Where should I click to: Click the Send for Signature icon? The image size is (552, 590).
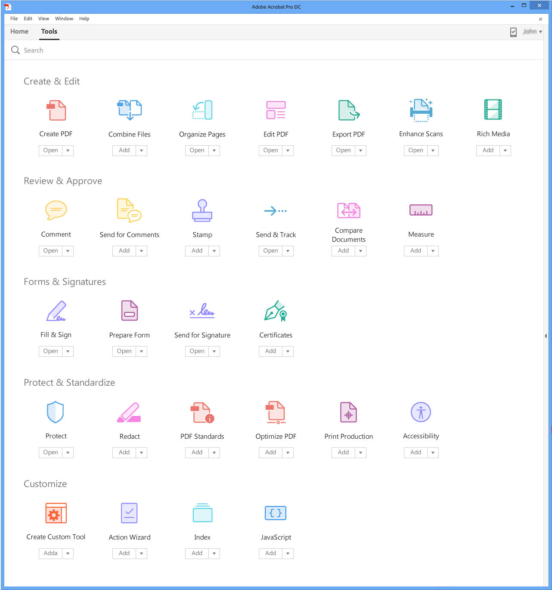(x=202, y=311)
